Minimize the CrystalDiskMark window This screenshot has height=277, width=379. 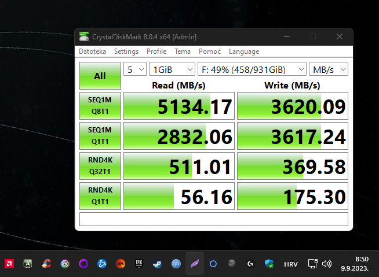coord(287,36)
